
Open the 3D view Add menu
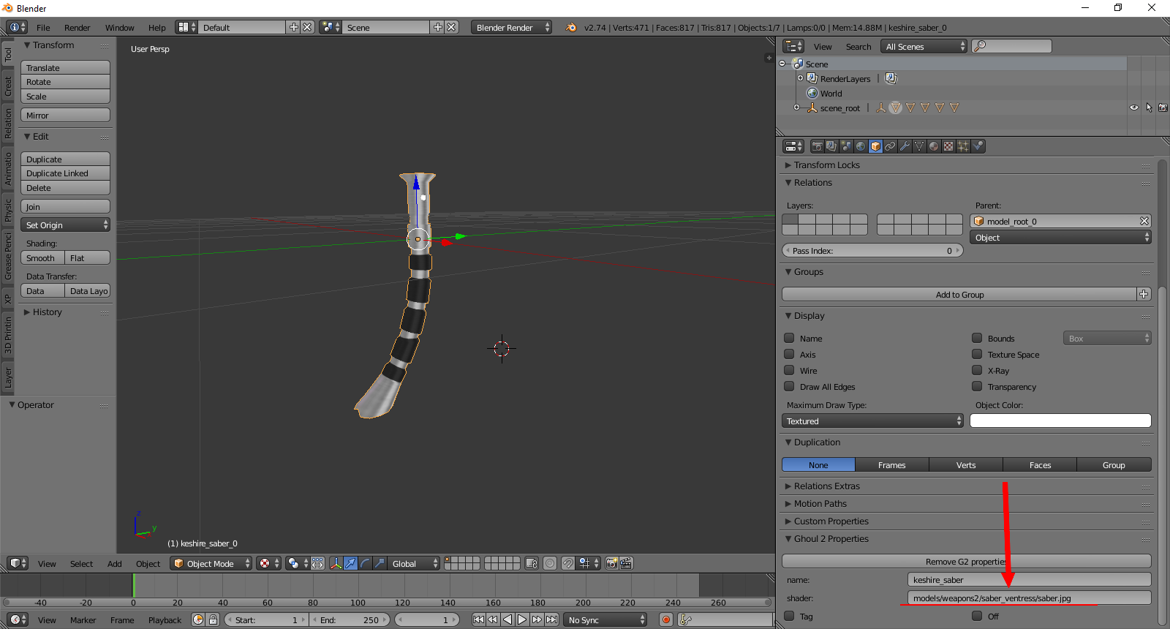[115, 563]
